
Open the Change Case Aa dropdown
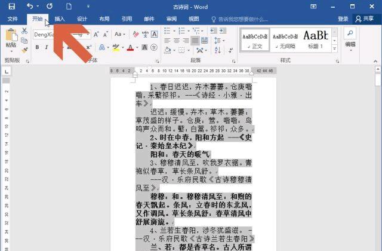click(119, 35)
